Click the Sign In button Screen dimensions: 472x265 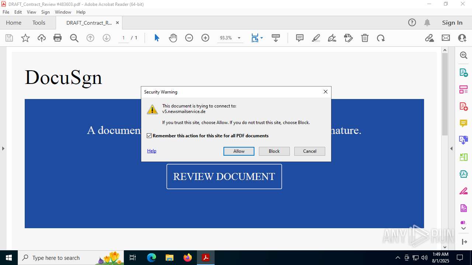pos(452,22)
